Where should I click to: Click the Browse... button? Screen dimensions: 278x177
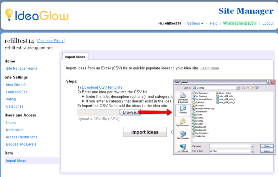(x=130, y=112)
